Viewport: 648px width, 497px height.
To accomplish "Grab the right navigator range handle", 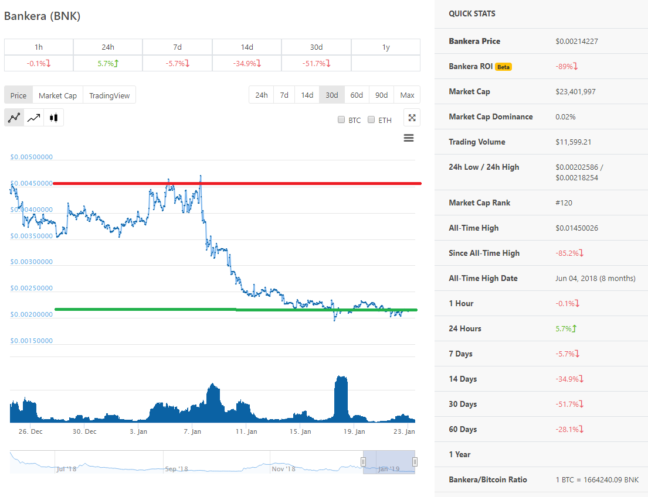I will (415, 461).
